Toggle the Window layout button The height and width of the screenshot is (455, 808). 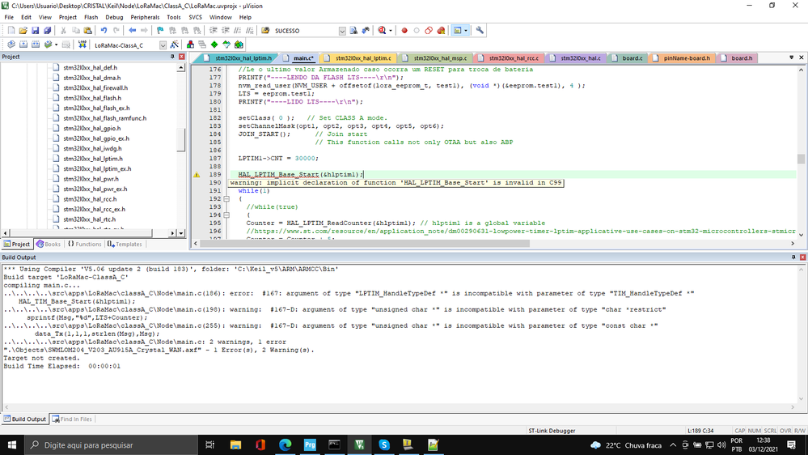click(x=457, y=31)
